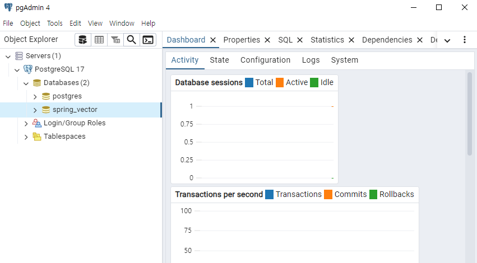Select the Dashboard tab
Screen dimensions: 477x263
186,40
